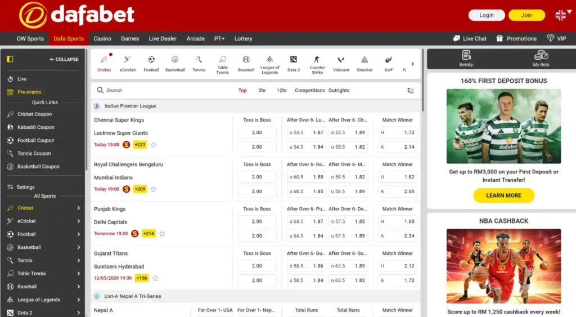Switch to Outrights tab
576x317 pixels.
(339, 91)
